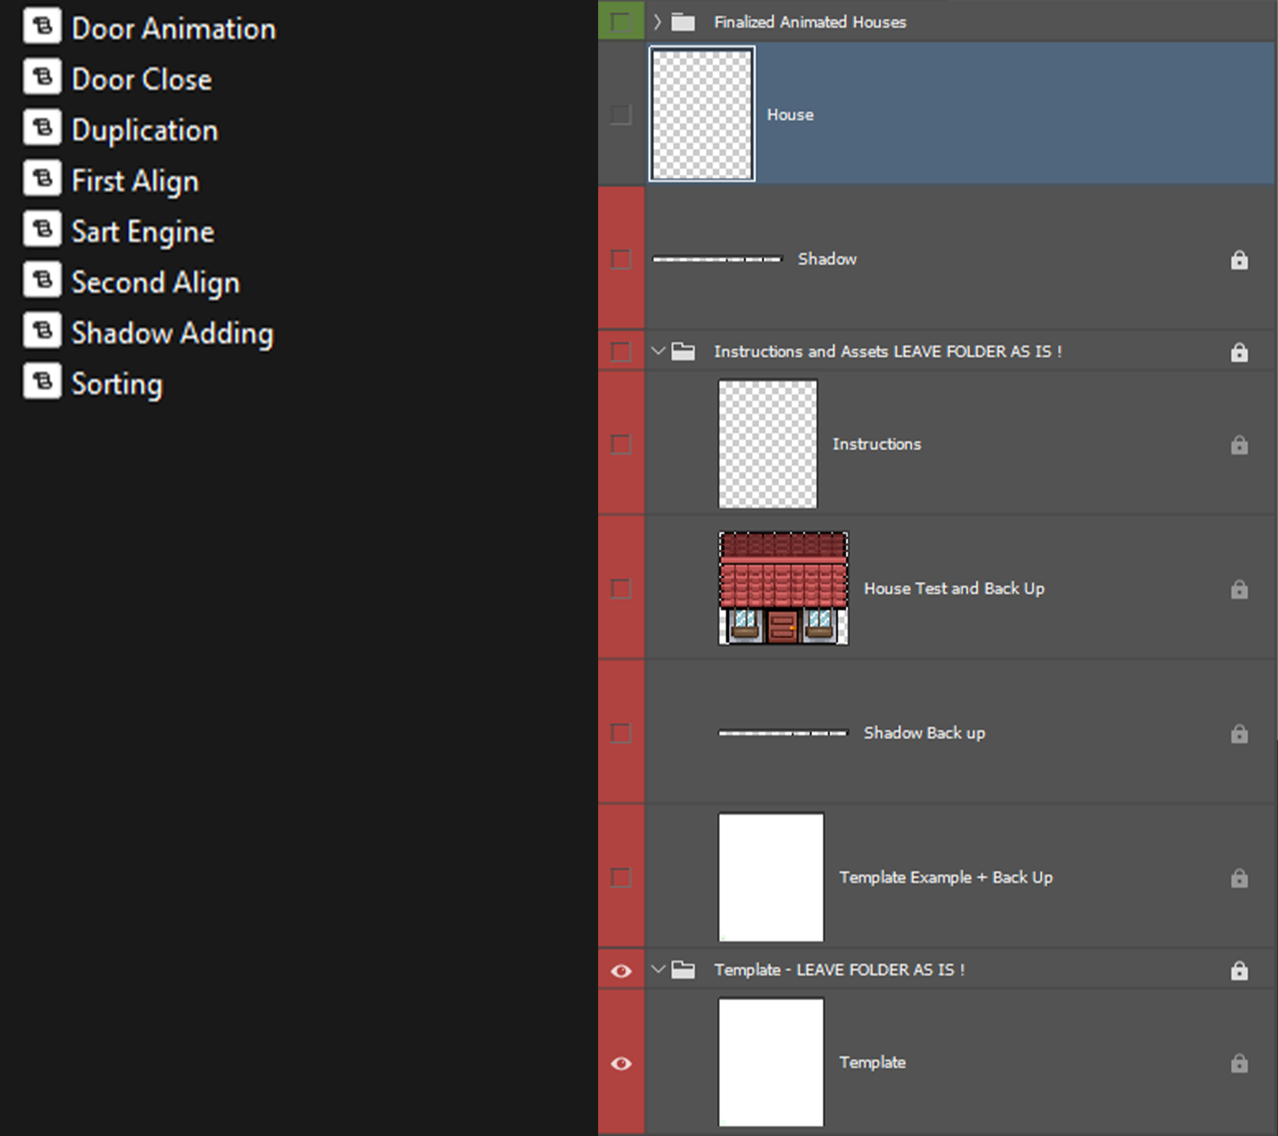Click the Duplication script icon
This screenshot has width=1278, height=1136.
coord(42,128)
